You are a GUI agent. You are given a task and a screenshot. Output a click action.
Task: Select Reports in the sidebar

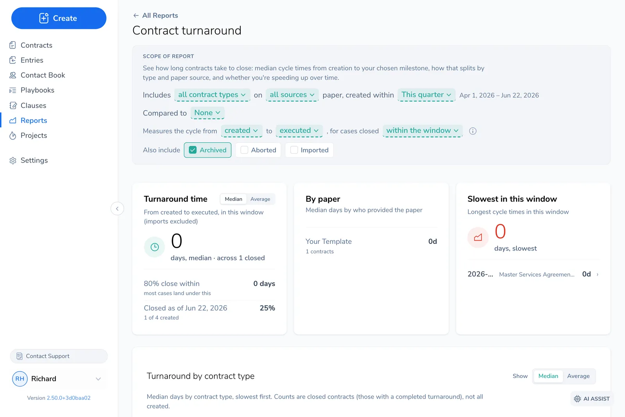click(34, 120)
